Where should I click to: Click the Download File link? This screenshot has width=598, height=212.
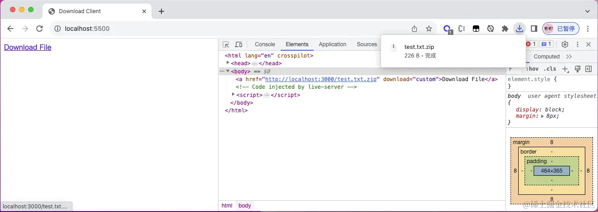pyautogui.click(x=28, y=47)
